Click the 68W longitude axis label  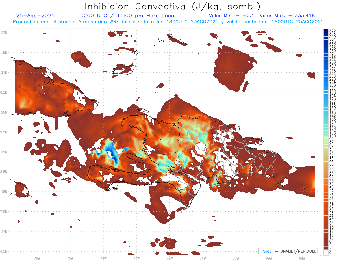[x=302, y=258]
